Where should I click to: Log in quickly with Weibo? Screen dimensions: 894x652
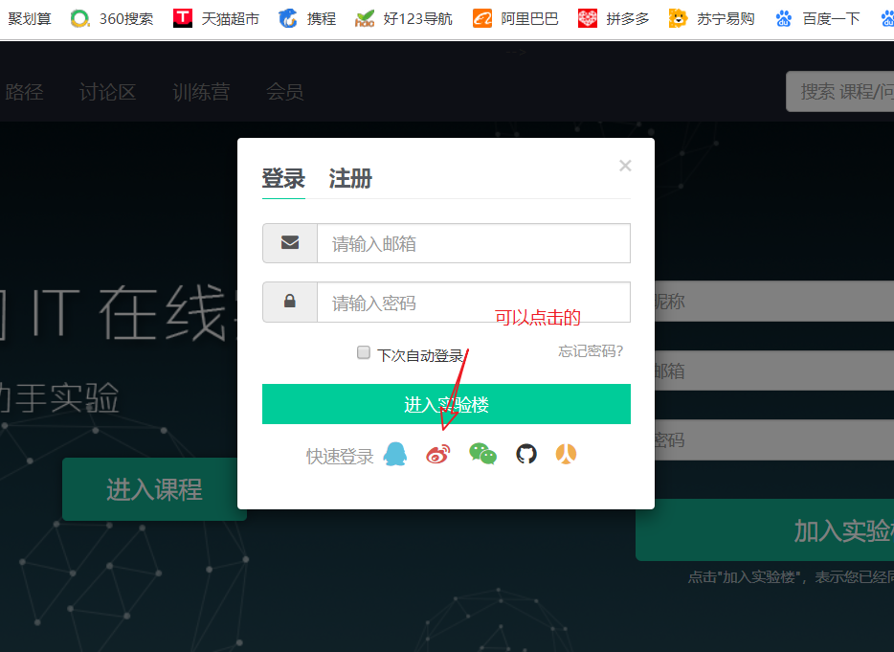(x=438, y=454)
